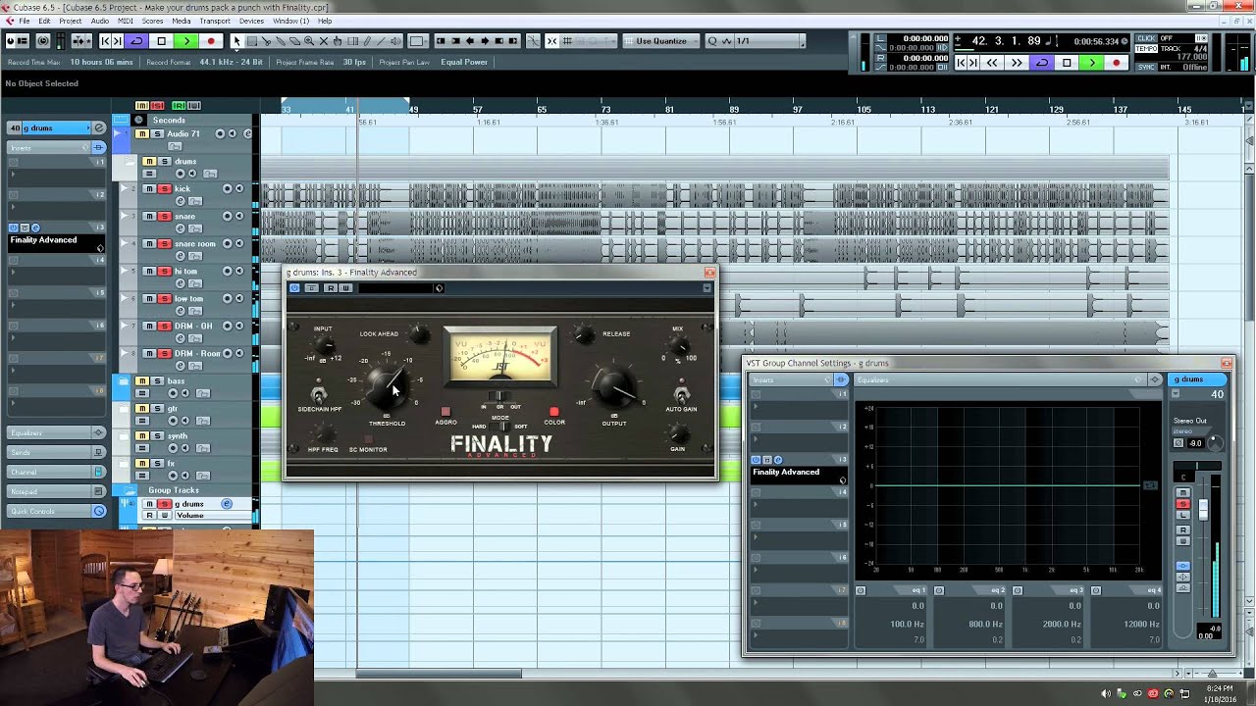Select the Zoom magnifier tool
Image resolution: width=1256 pixels, height=706 pixels.
pyautogui.click(x=309, y=41)
